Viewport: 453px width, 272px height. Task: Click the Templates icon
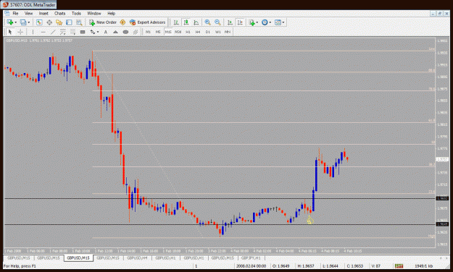(278, 22)
